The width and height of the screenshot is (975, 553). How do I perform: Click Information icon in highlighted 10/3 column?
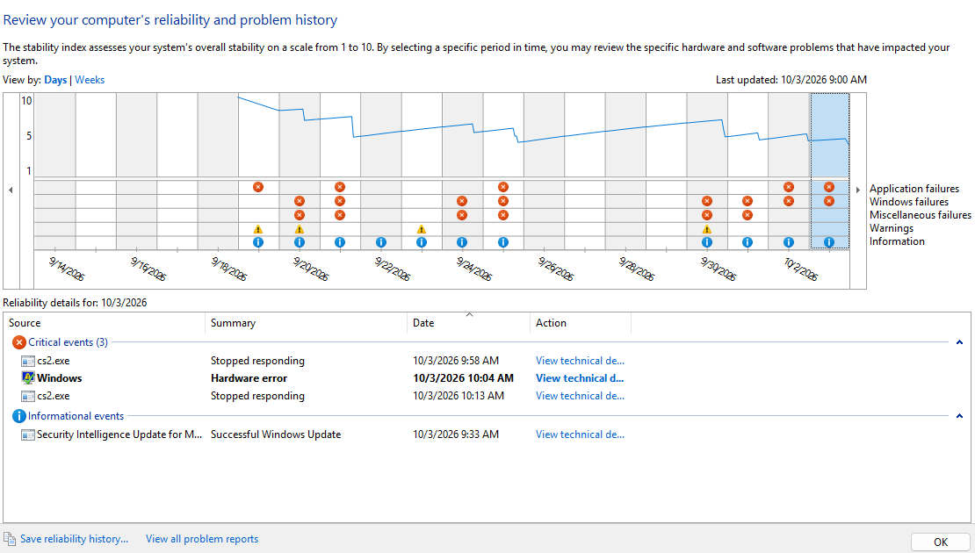(x=829, y=242)
